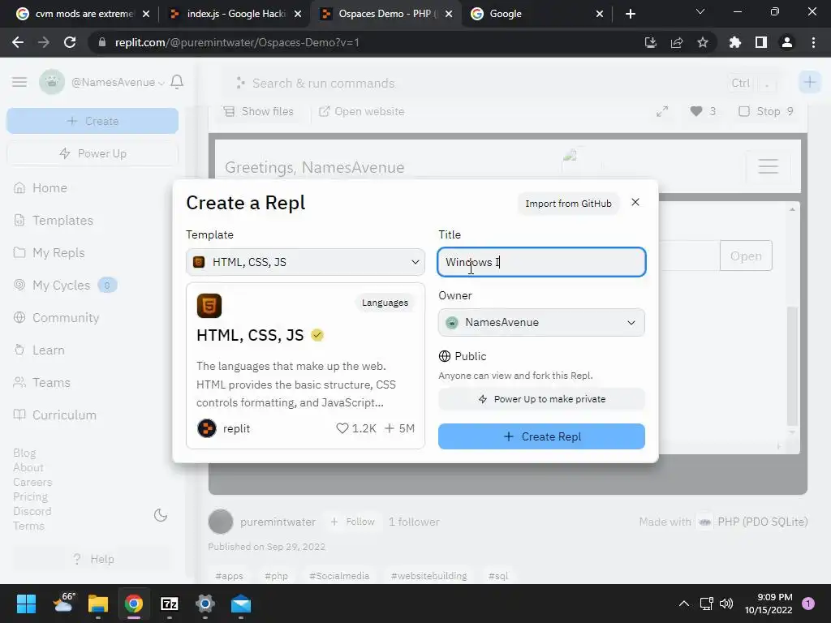Click the #Socialmedia tag

(x=339, y=576)
